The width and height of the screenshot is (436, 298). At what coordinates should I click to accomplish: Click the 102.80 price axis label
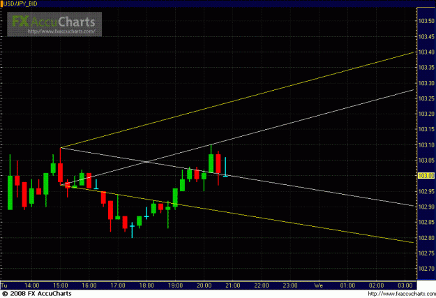(426, 238)
